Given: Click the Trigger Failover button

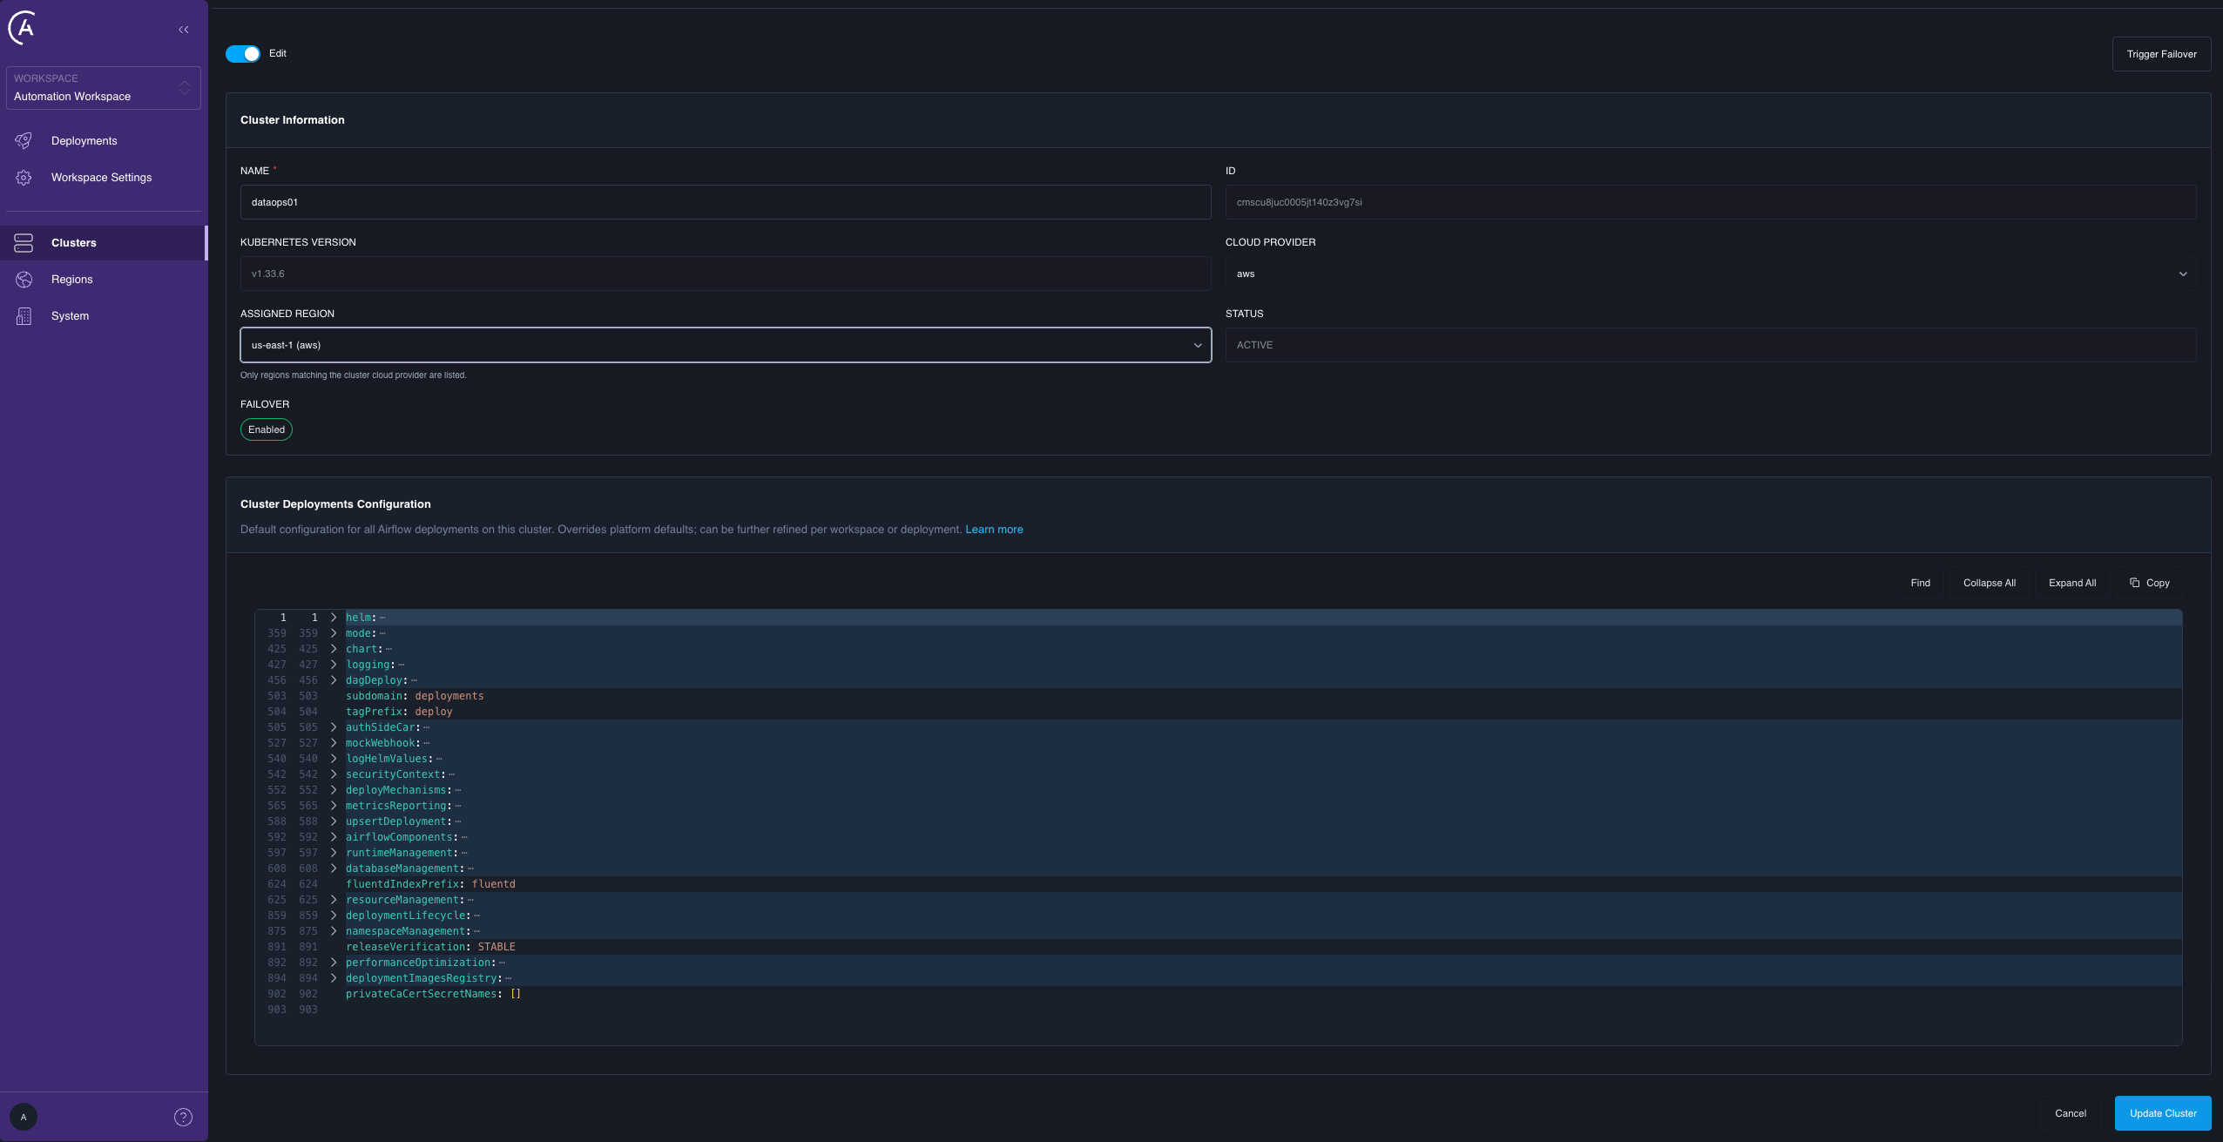Looking at the screenshot, I should click(2161, 54).
